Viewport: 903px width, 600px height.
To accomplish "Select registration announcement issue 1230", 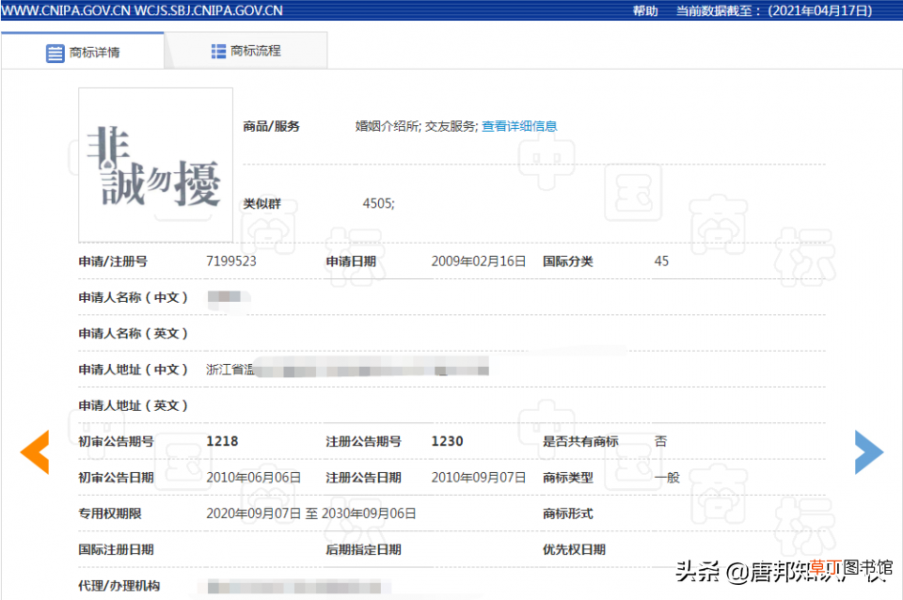I will pyautogui.click(x=447, y=441).
